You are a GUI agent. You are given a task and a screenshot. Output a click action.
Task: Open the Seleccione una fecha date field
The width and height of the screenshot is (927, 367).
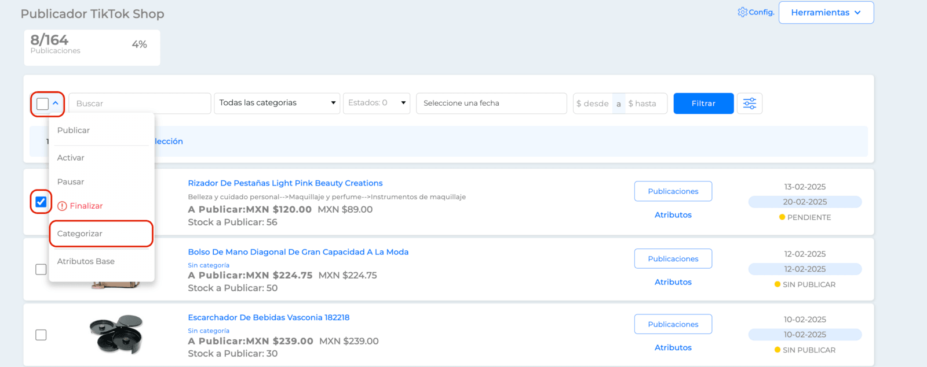(491, 103)
